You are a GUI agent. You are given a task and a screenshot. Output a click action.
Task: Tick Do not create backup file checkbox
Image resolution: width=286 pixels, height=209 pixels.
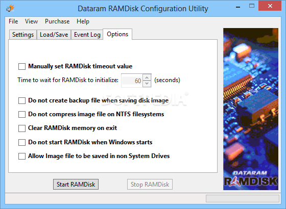tap(22, 100)
